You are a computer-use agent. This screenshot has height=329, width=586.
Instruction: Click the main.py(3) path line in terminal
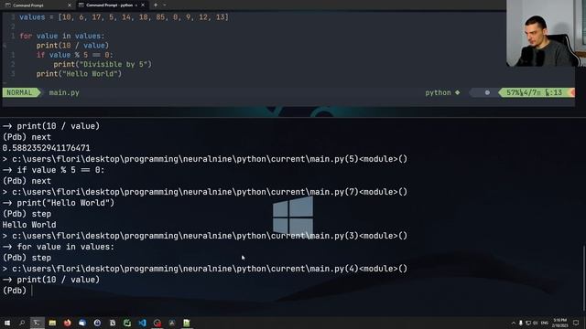point(205,236)
